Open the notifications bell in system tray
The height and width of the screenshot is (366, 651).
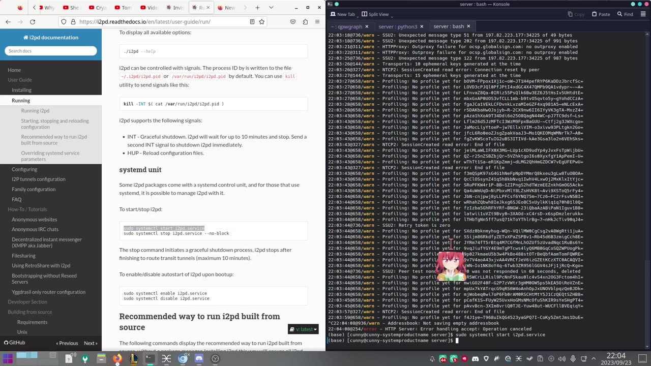(432, 359)
